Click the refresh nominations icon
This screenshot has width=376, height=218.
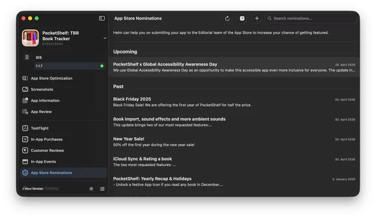pos(227,18)
